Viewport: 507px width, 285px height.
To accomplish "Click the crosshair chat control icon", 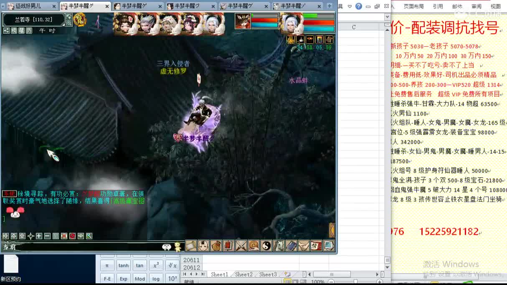I will tap(30, 236).
